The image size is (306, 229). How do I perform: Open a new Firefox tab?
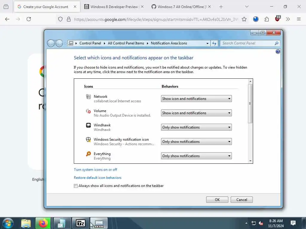pos(221,7)
